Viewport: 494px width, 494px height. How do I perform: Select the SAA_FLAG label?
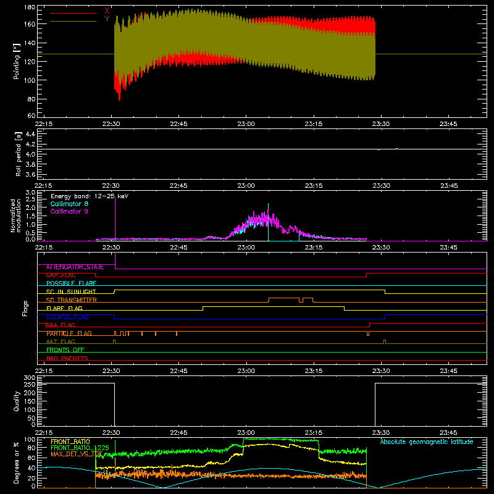click(x=61, y=325)
